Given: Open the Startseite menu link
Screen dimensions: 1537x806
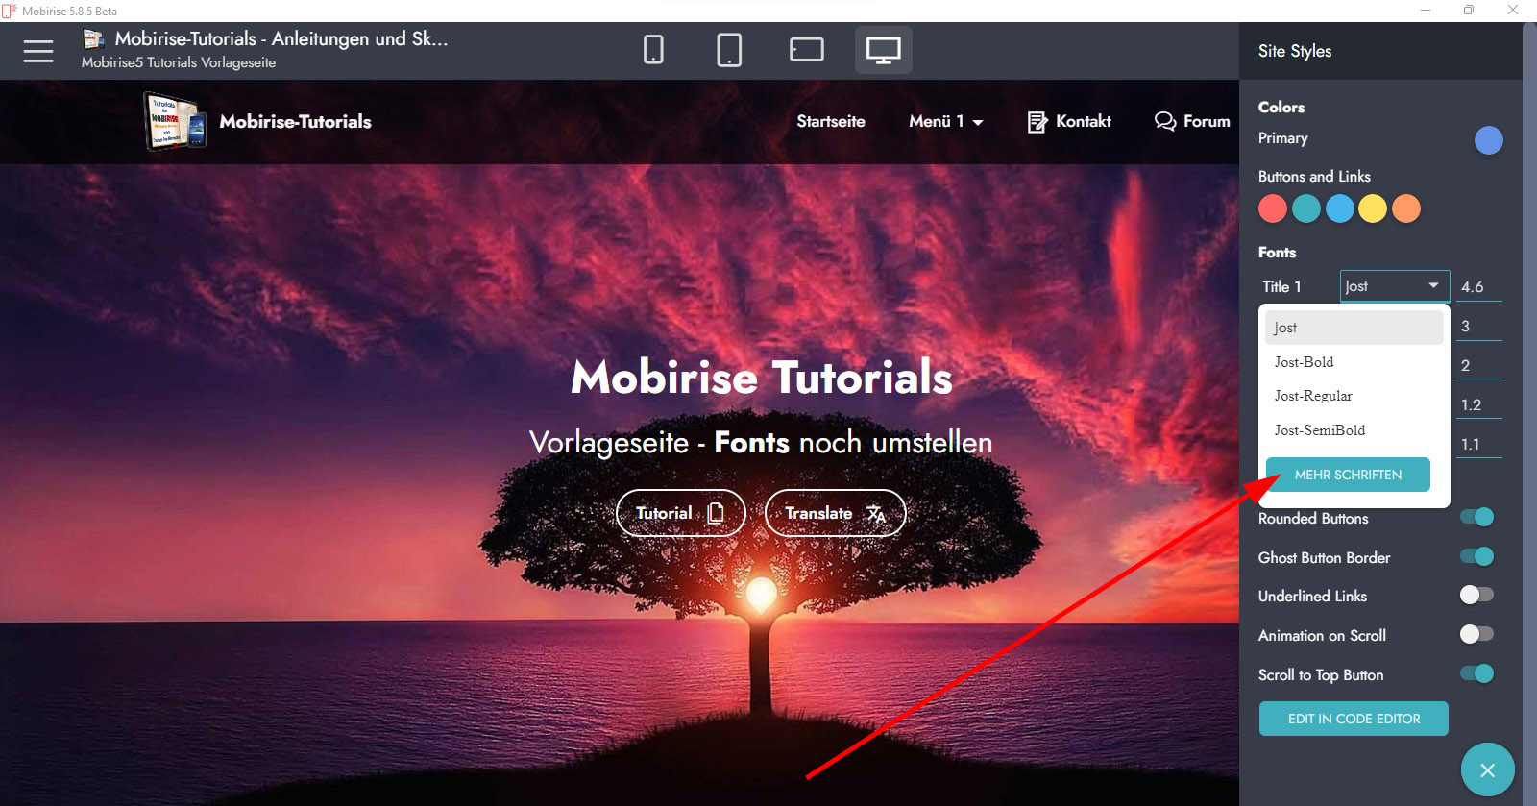Looking at the screenshot, I should coord(831,122).
